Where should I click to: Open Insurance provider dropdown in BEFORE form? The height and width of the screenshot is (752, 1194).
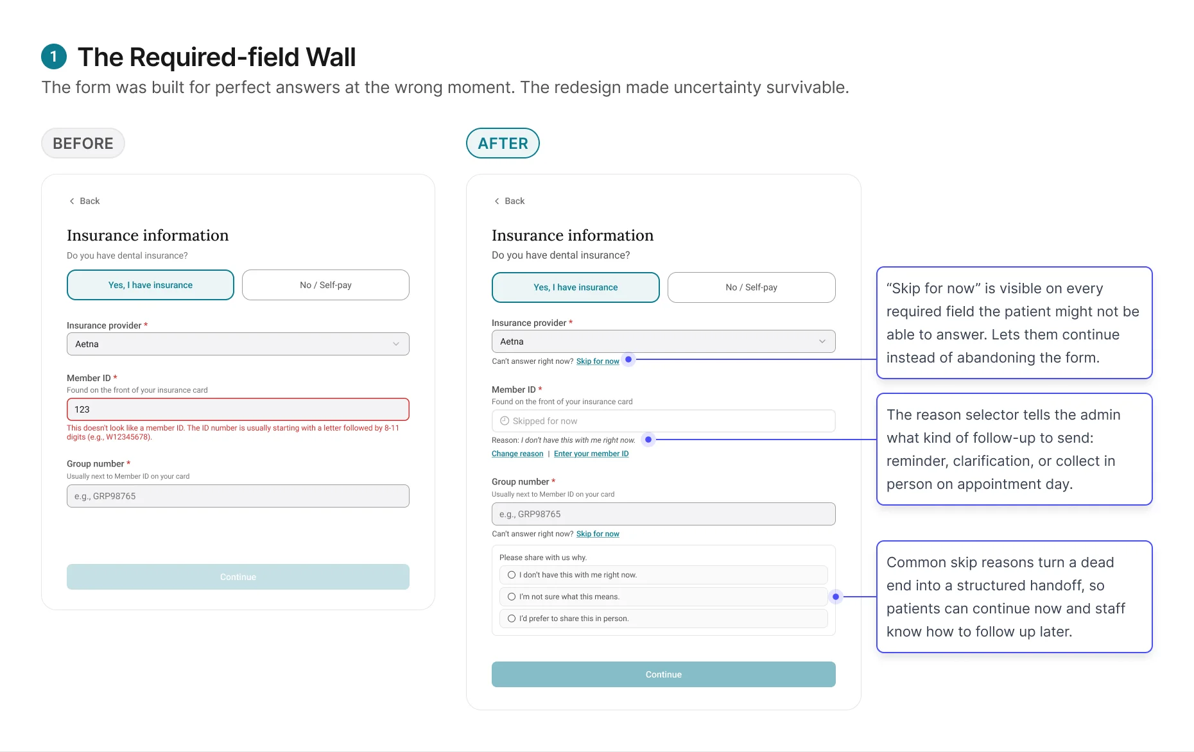pyautogui.click(x=238, y=344)
